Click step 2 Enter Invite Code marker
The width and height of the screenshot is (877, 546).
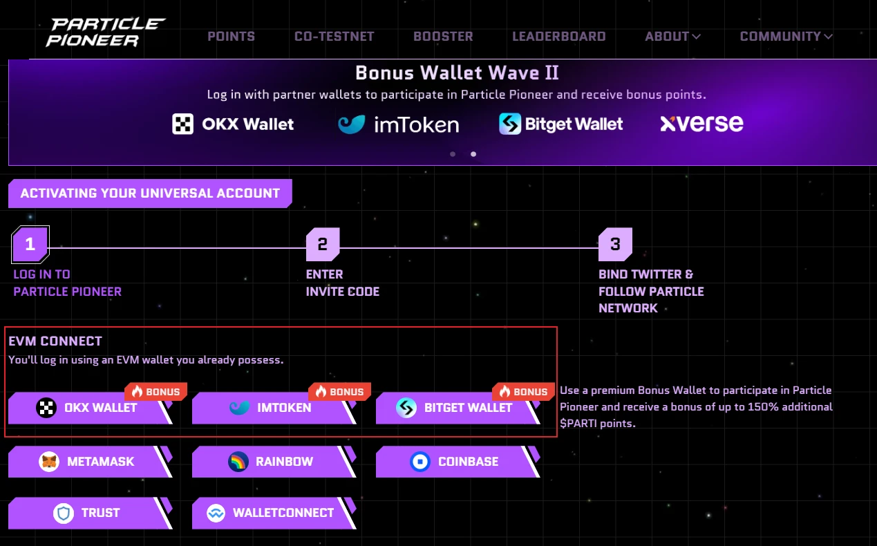click(323, 245)
